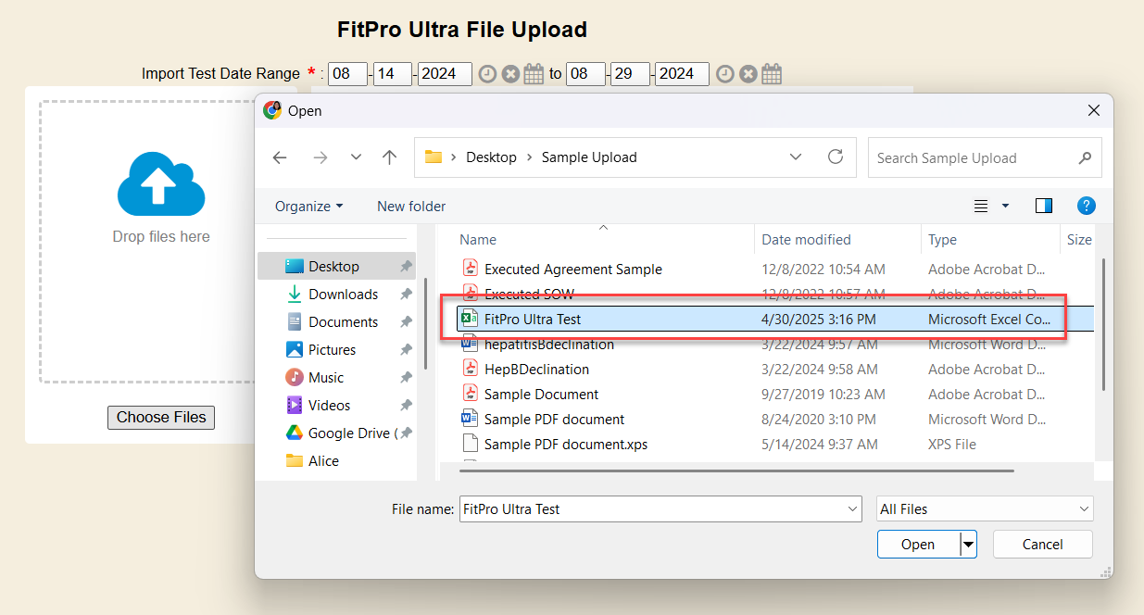
Task: Sort files by Date modified column
Action: [x=806, y=239]
